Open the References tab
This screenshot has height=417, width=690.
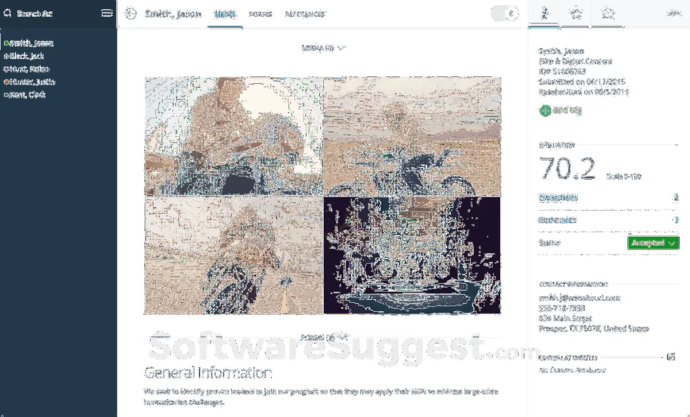[305, 14]
